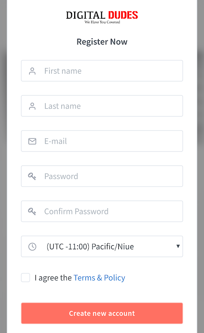
Task: Click the 'I agree the' label text
Action: 53,278
